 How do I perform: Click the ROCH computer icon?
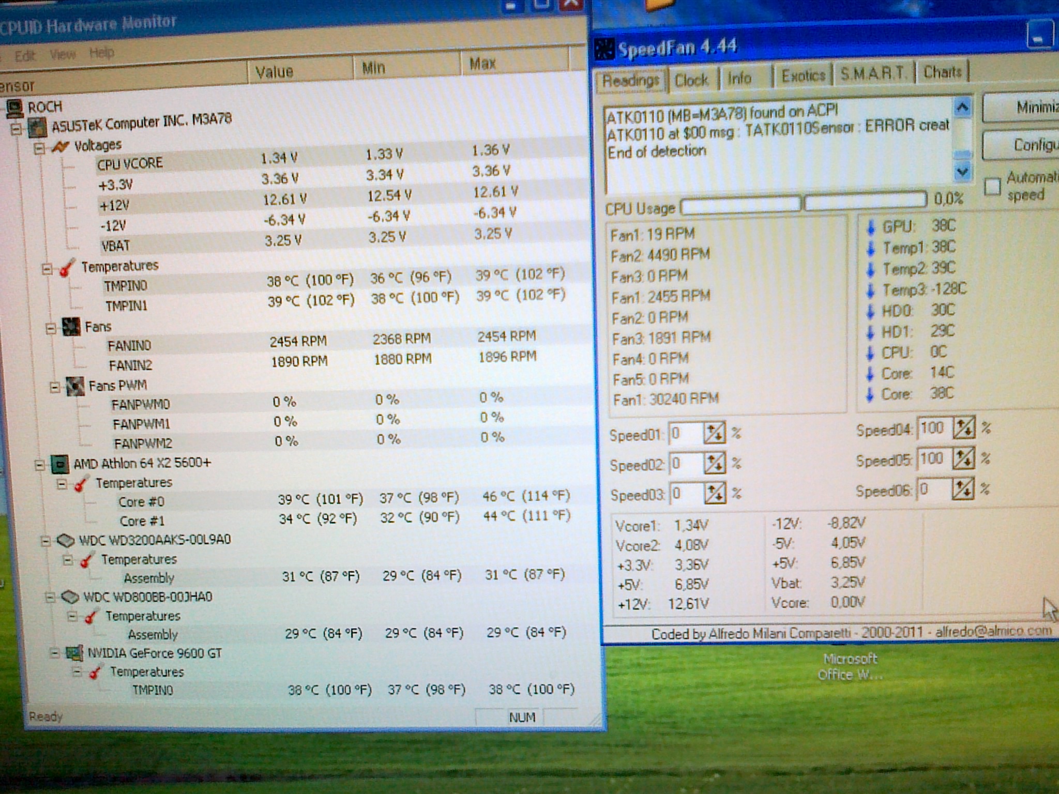click(14, 108)
